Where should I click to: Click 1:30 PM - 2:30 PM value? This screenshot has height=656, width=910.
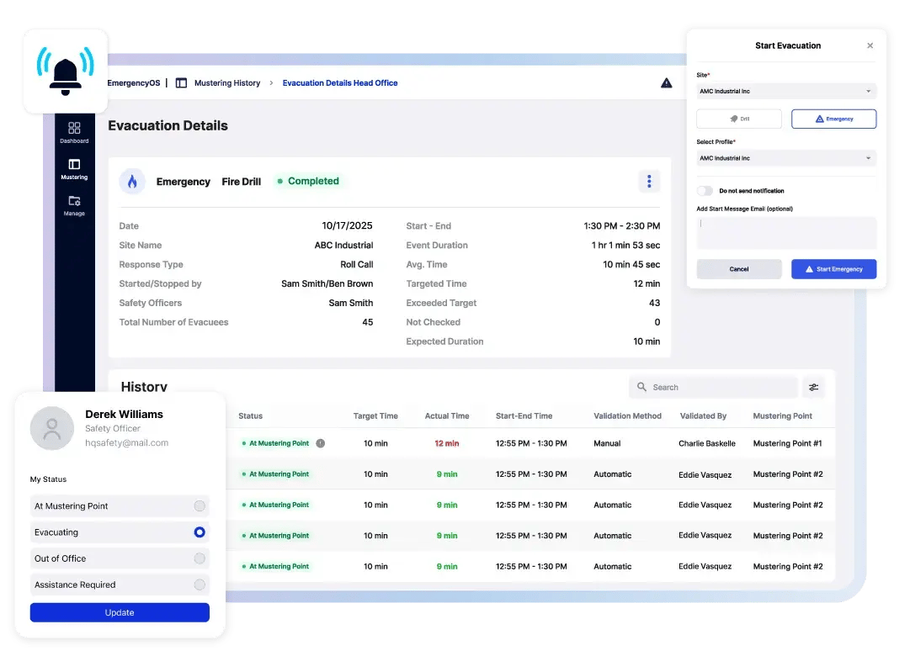(x=621, y=225)
